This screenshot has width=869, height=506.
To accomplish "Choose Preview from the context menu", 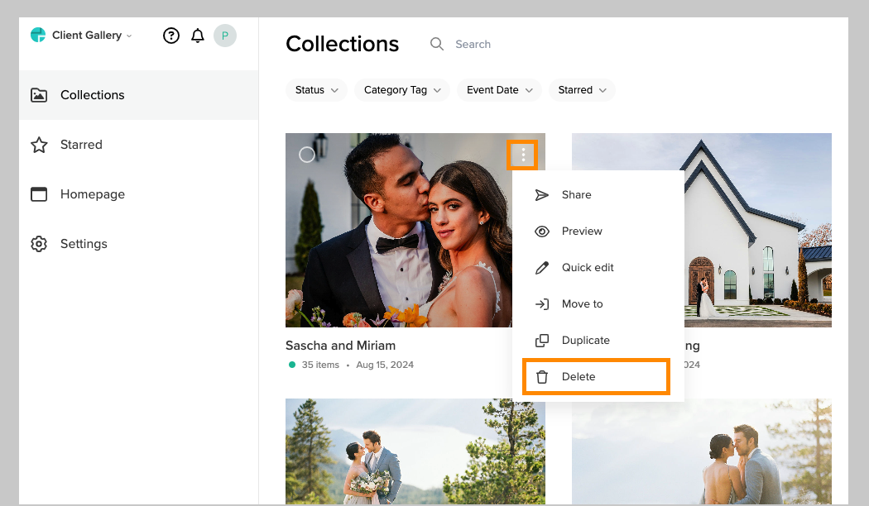I will click(x=598, y=232).
